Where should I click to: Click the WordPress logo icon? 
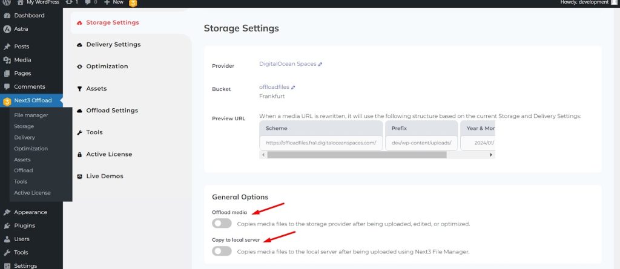coord(7,2)
